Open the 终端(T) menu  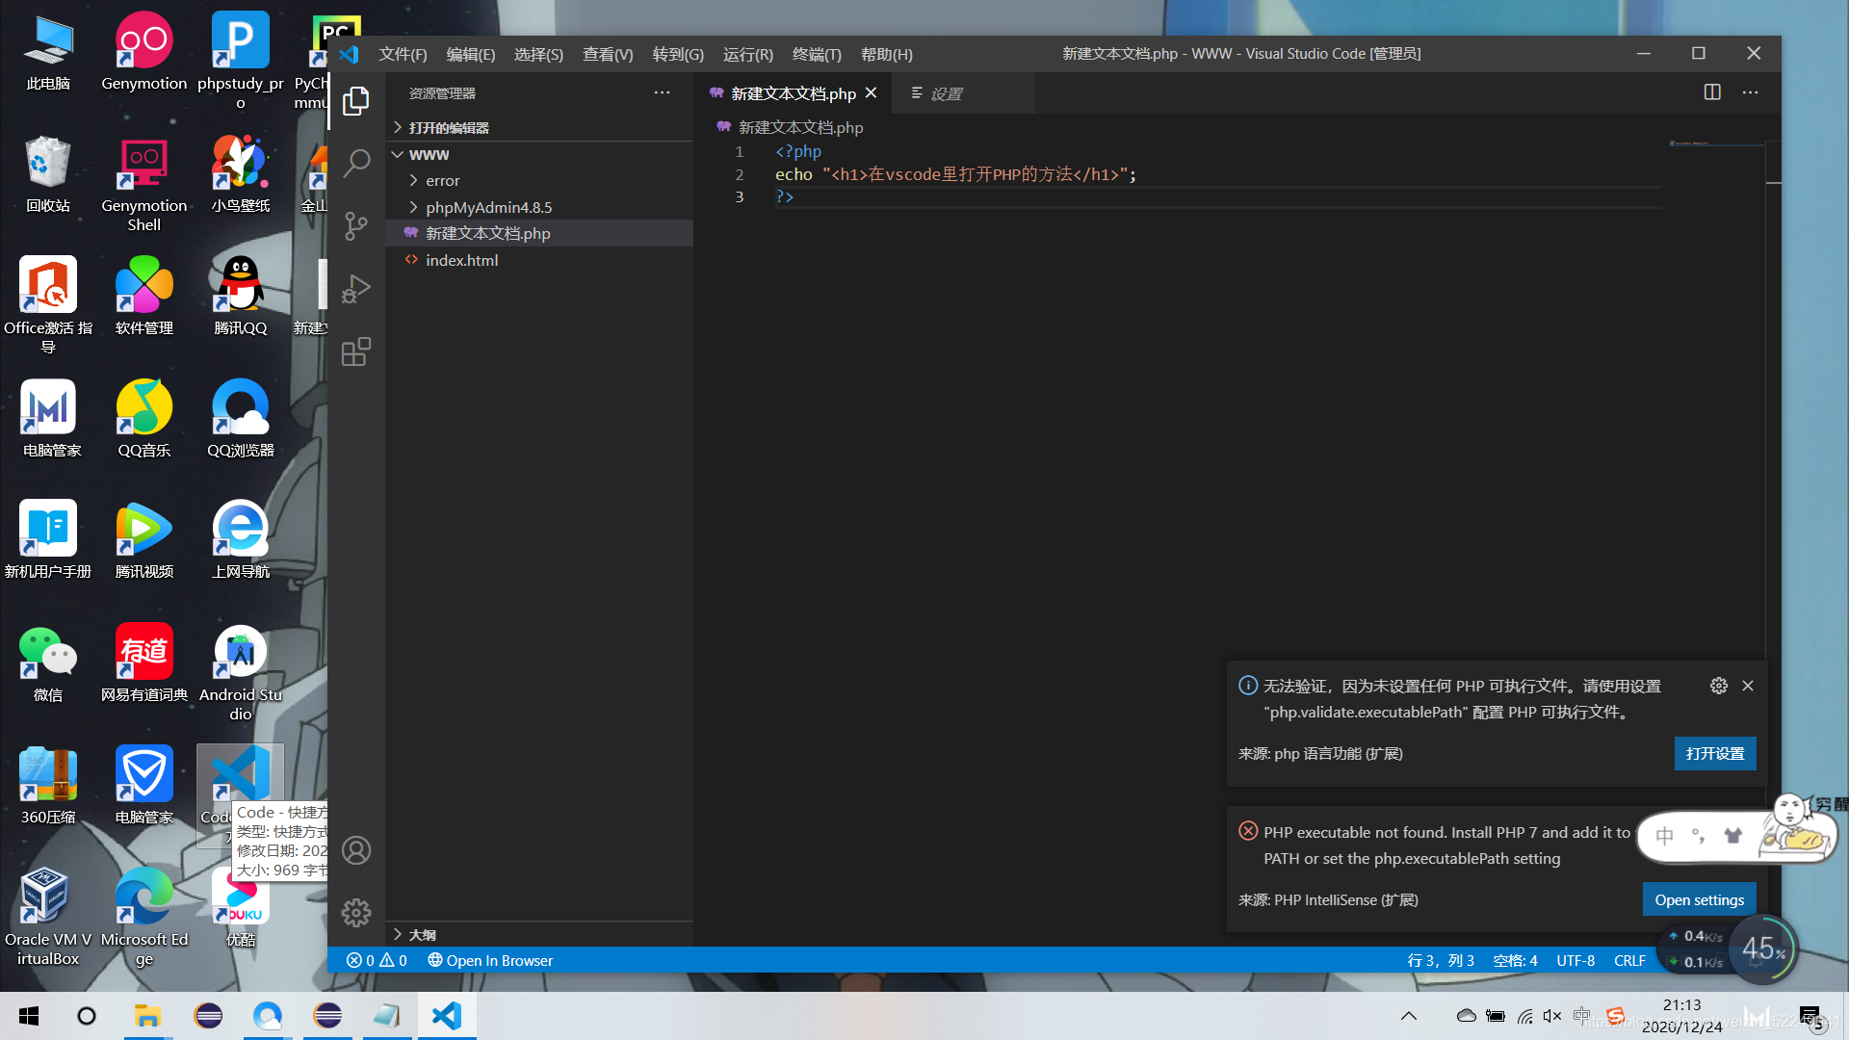click(x=816, y=55)
